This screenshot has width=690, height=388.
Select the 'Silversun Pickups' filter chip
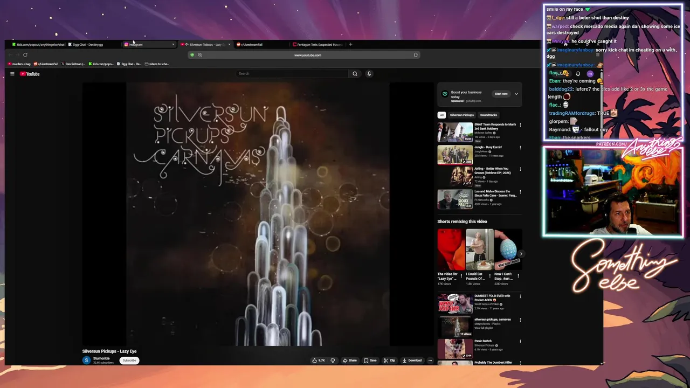(462, 115)
